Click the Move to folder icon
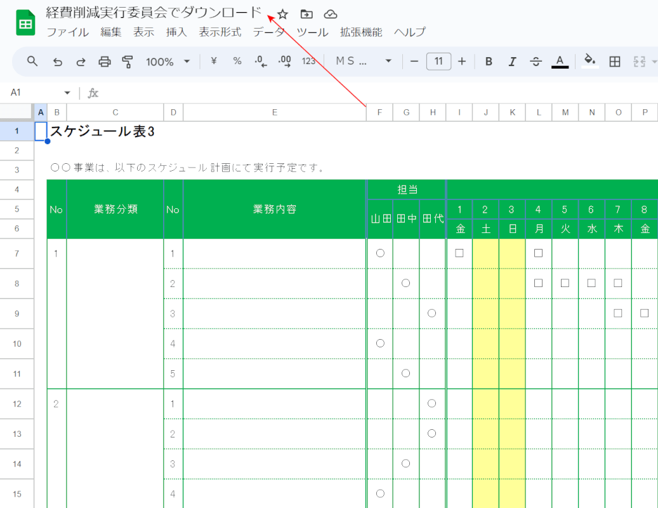 click(x=306, y=13)
